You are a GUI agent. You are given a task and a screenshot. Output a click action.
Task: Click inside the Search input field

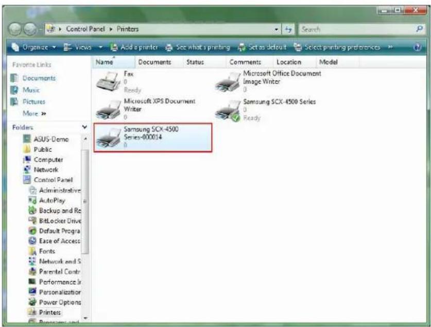click(x=357, y=29)
